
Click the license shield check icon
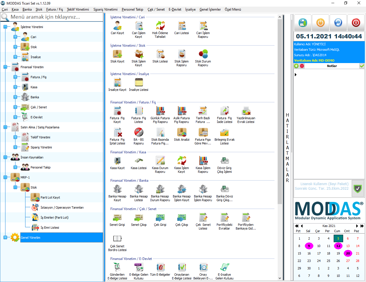(358, 188)
